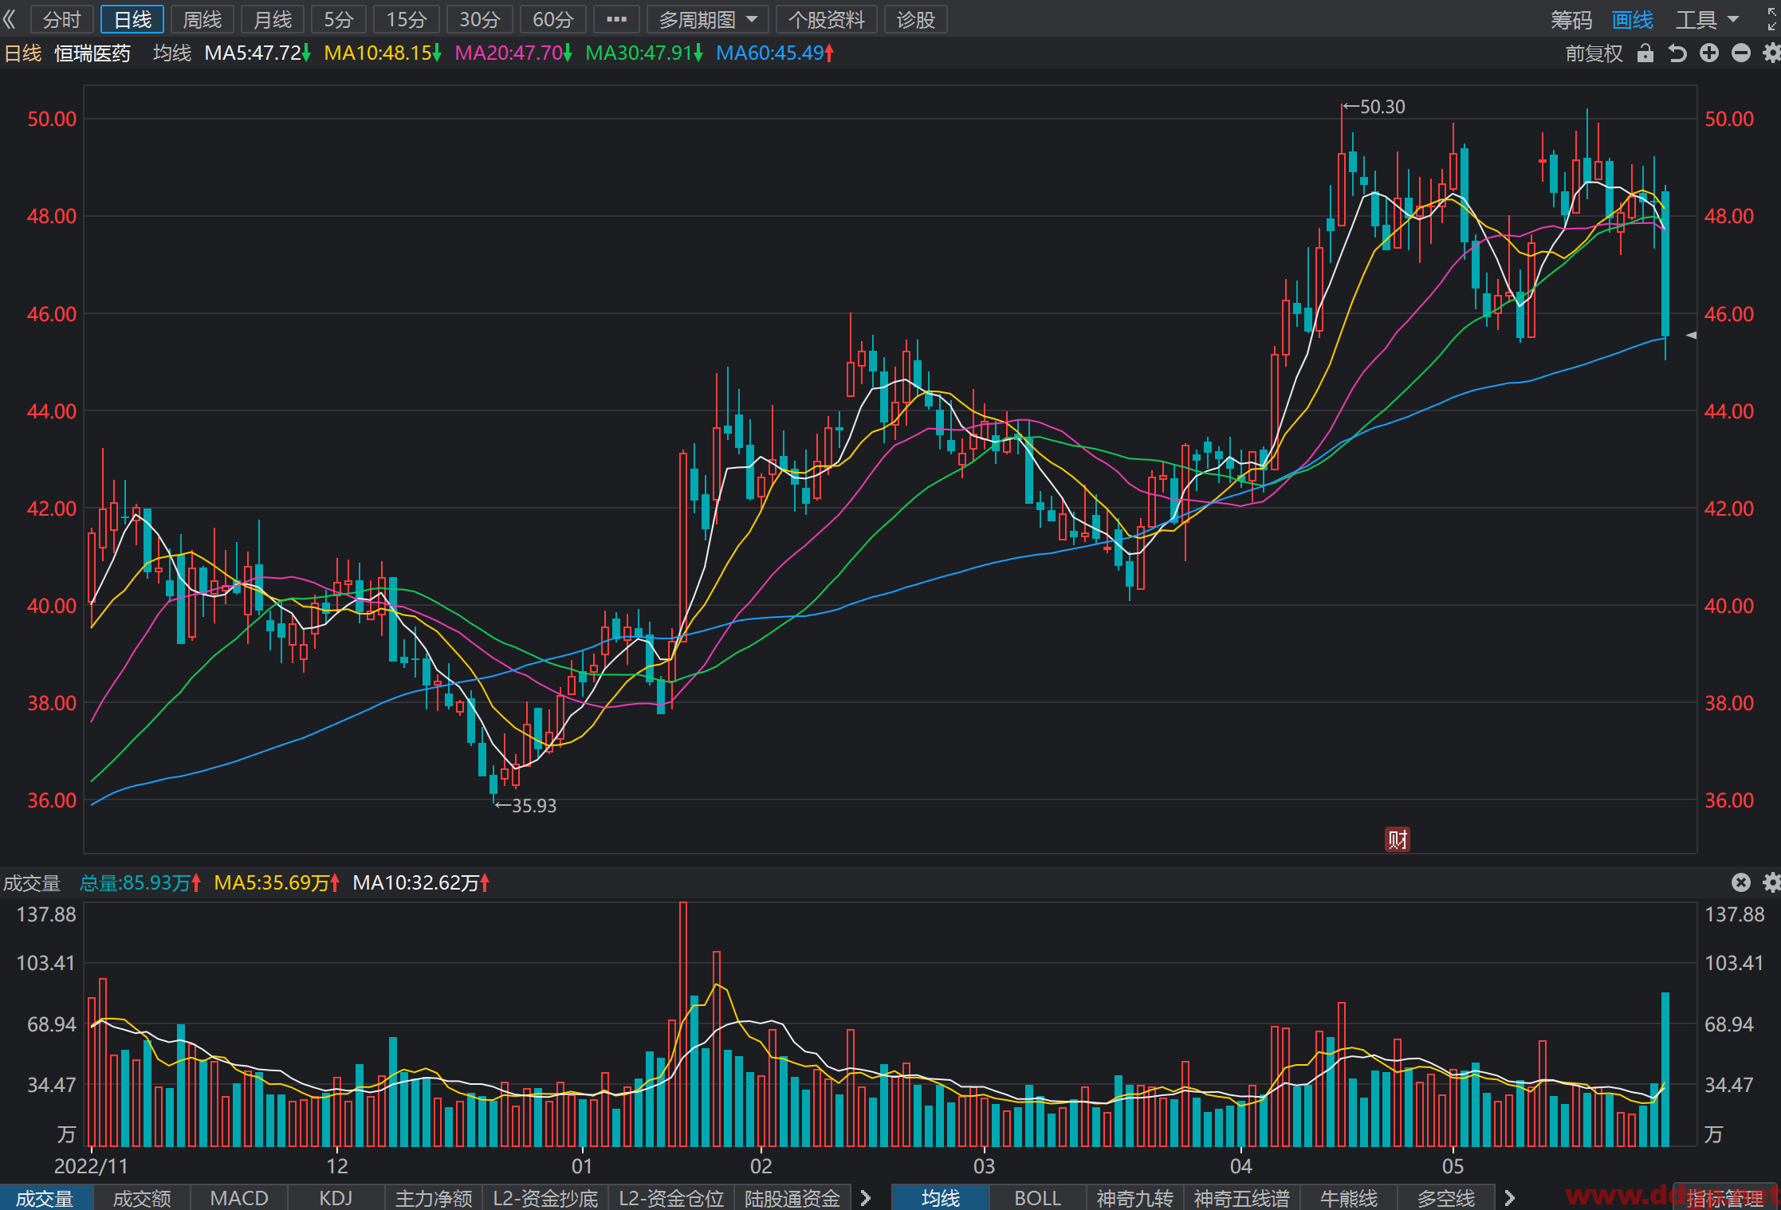Open main chart settings gear icon
Screen dimensions: 1781x1210
tap(1771, 53)
